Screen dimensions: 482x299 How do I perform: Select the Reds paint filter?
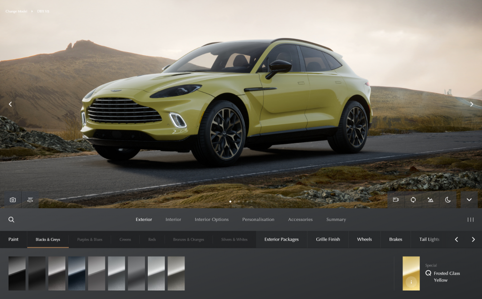coord(152,239)
